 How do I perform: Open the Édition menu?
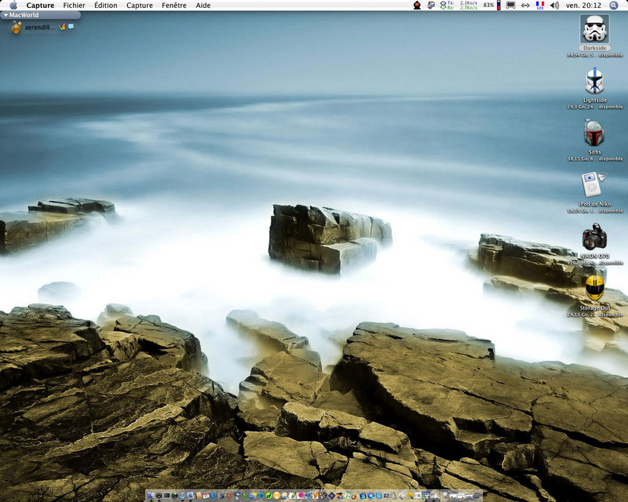click(x=106, y=5)
